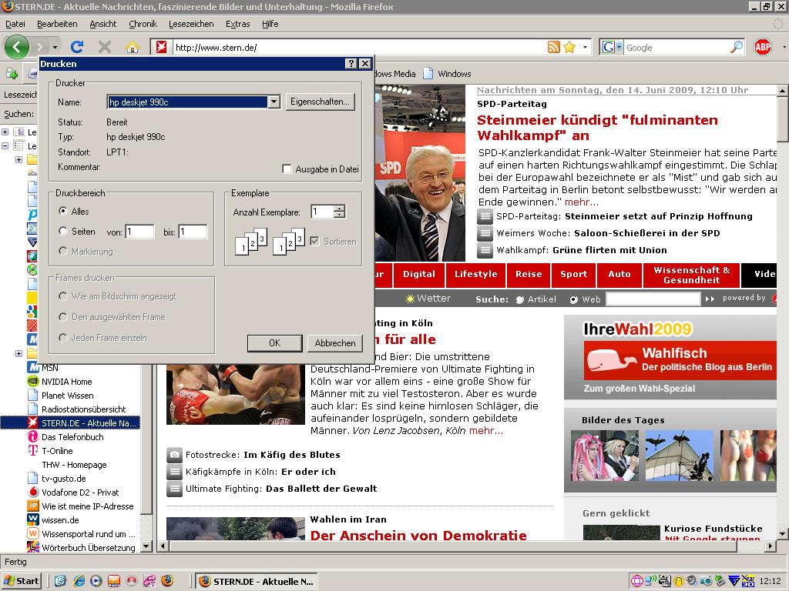Confirm printing with the OK button
The image size is (789, 591).
point(275,342)
